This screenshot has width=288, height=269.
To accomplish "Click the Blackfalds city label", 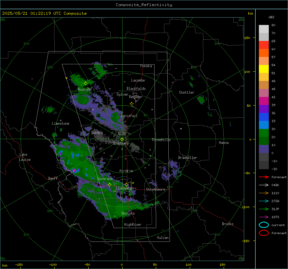I will (x=136, y=89).
